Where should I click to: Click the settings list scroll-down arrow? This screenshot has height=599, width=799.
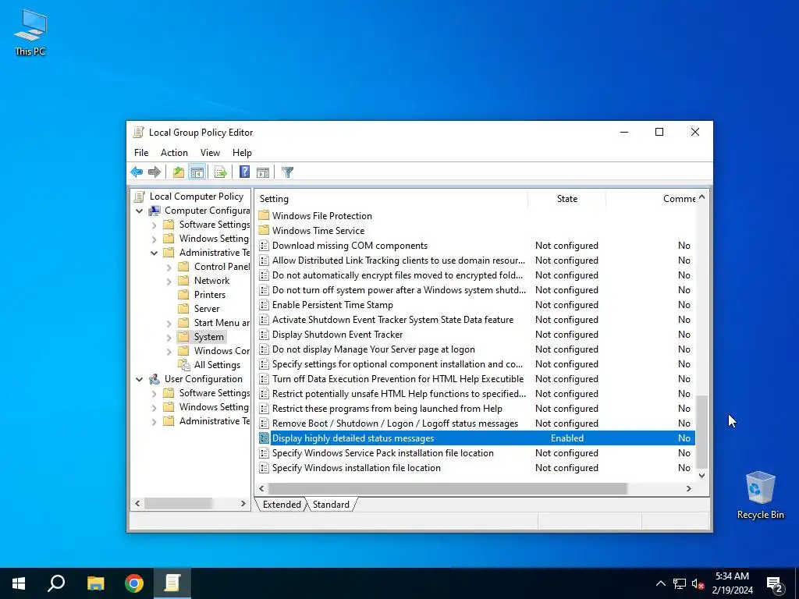701,475
